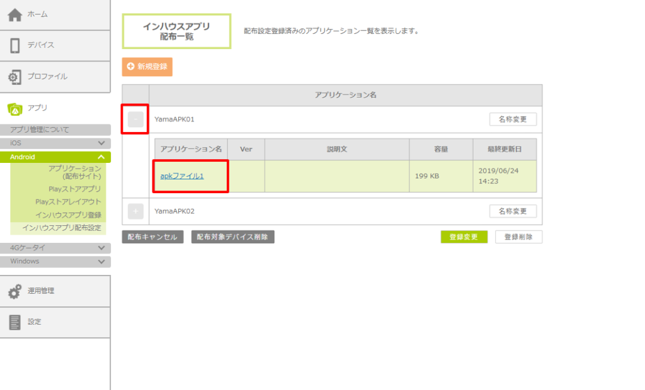
Task: Click the Device tablet icon
Action: pos(14,45)
